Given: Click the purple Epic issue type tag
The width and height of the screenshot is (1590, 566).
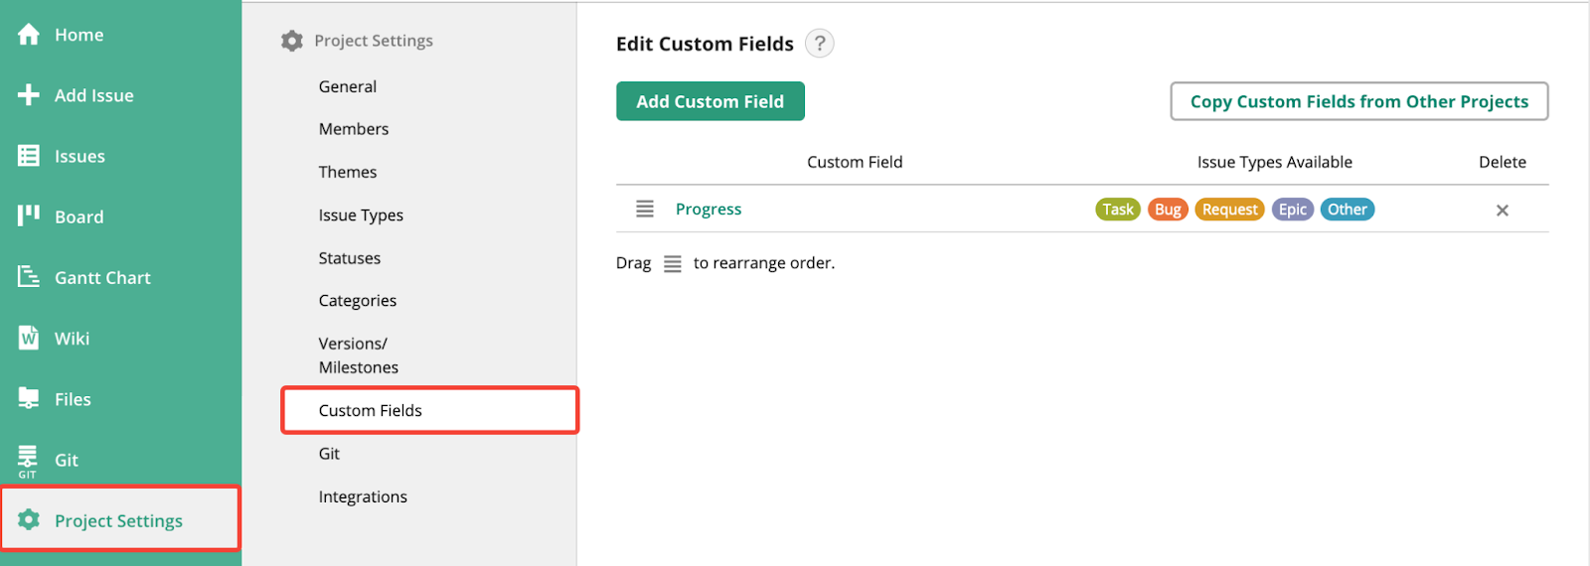Looking at the screenshot, I should click(x=1292, y=210).
